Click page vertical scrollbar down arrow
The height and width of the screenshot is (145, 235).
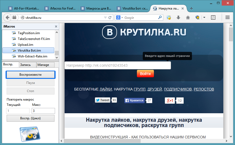[x=231, y=137]
